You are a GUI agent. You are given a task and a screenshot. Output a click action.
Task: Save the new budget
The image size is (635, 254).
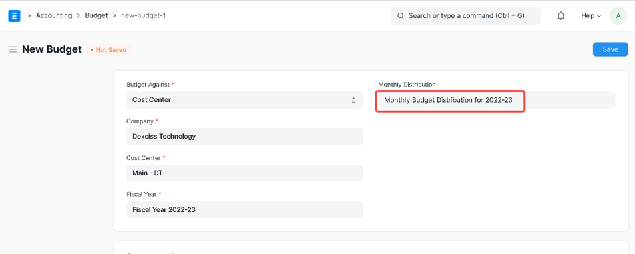click(610, 49)
